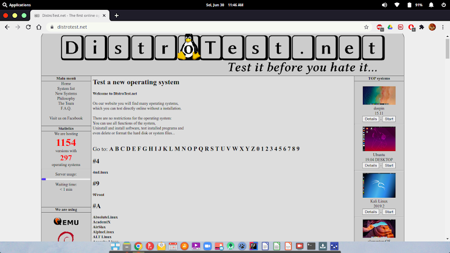The image size is (450, 253).
Task: Launch Google Chrome from the dock
Action: point(138,246)
